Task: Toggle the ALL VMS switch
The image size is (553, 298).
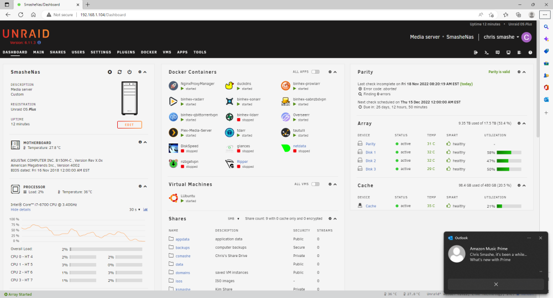Action: 315,184
